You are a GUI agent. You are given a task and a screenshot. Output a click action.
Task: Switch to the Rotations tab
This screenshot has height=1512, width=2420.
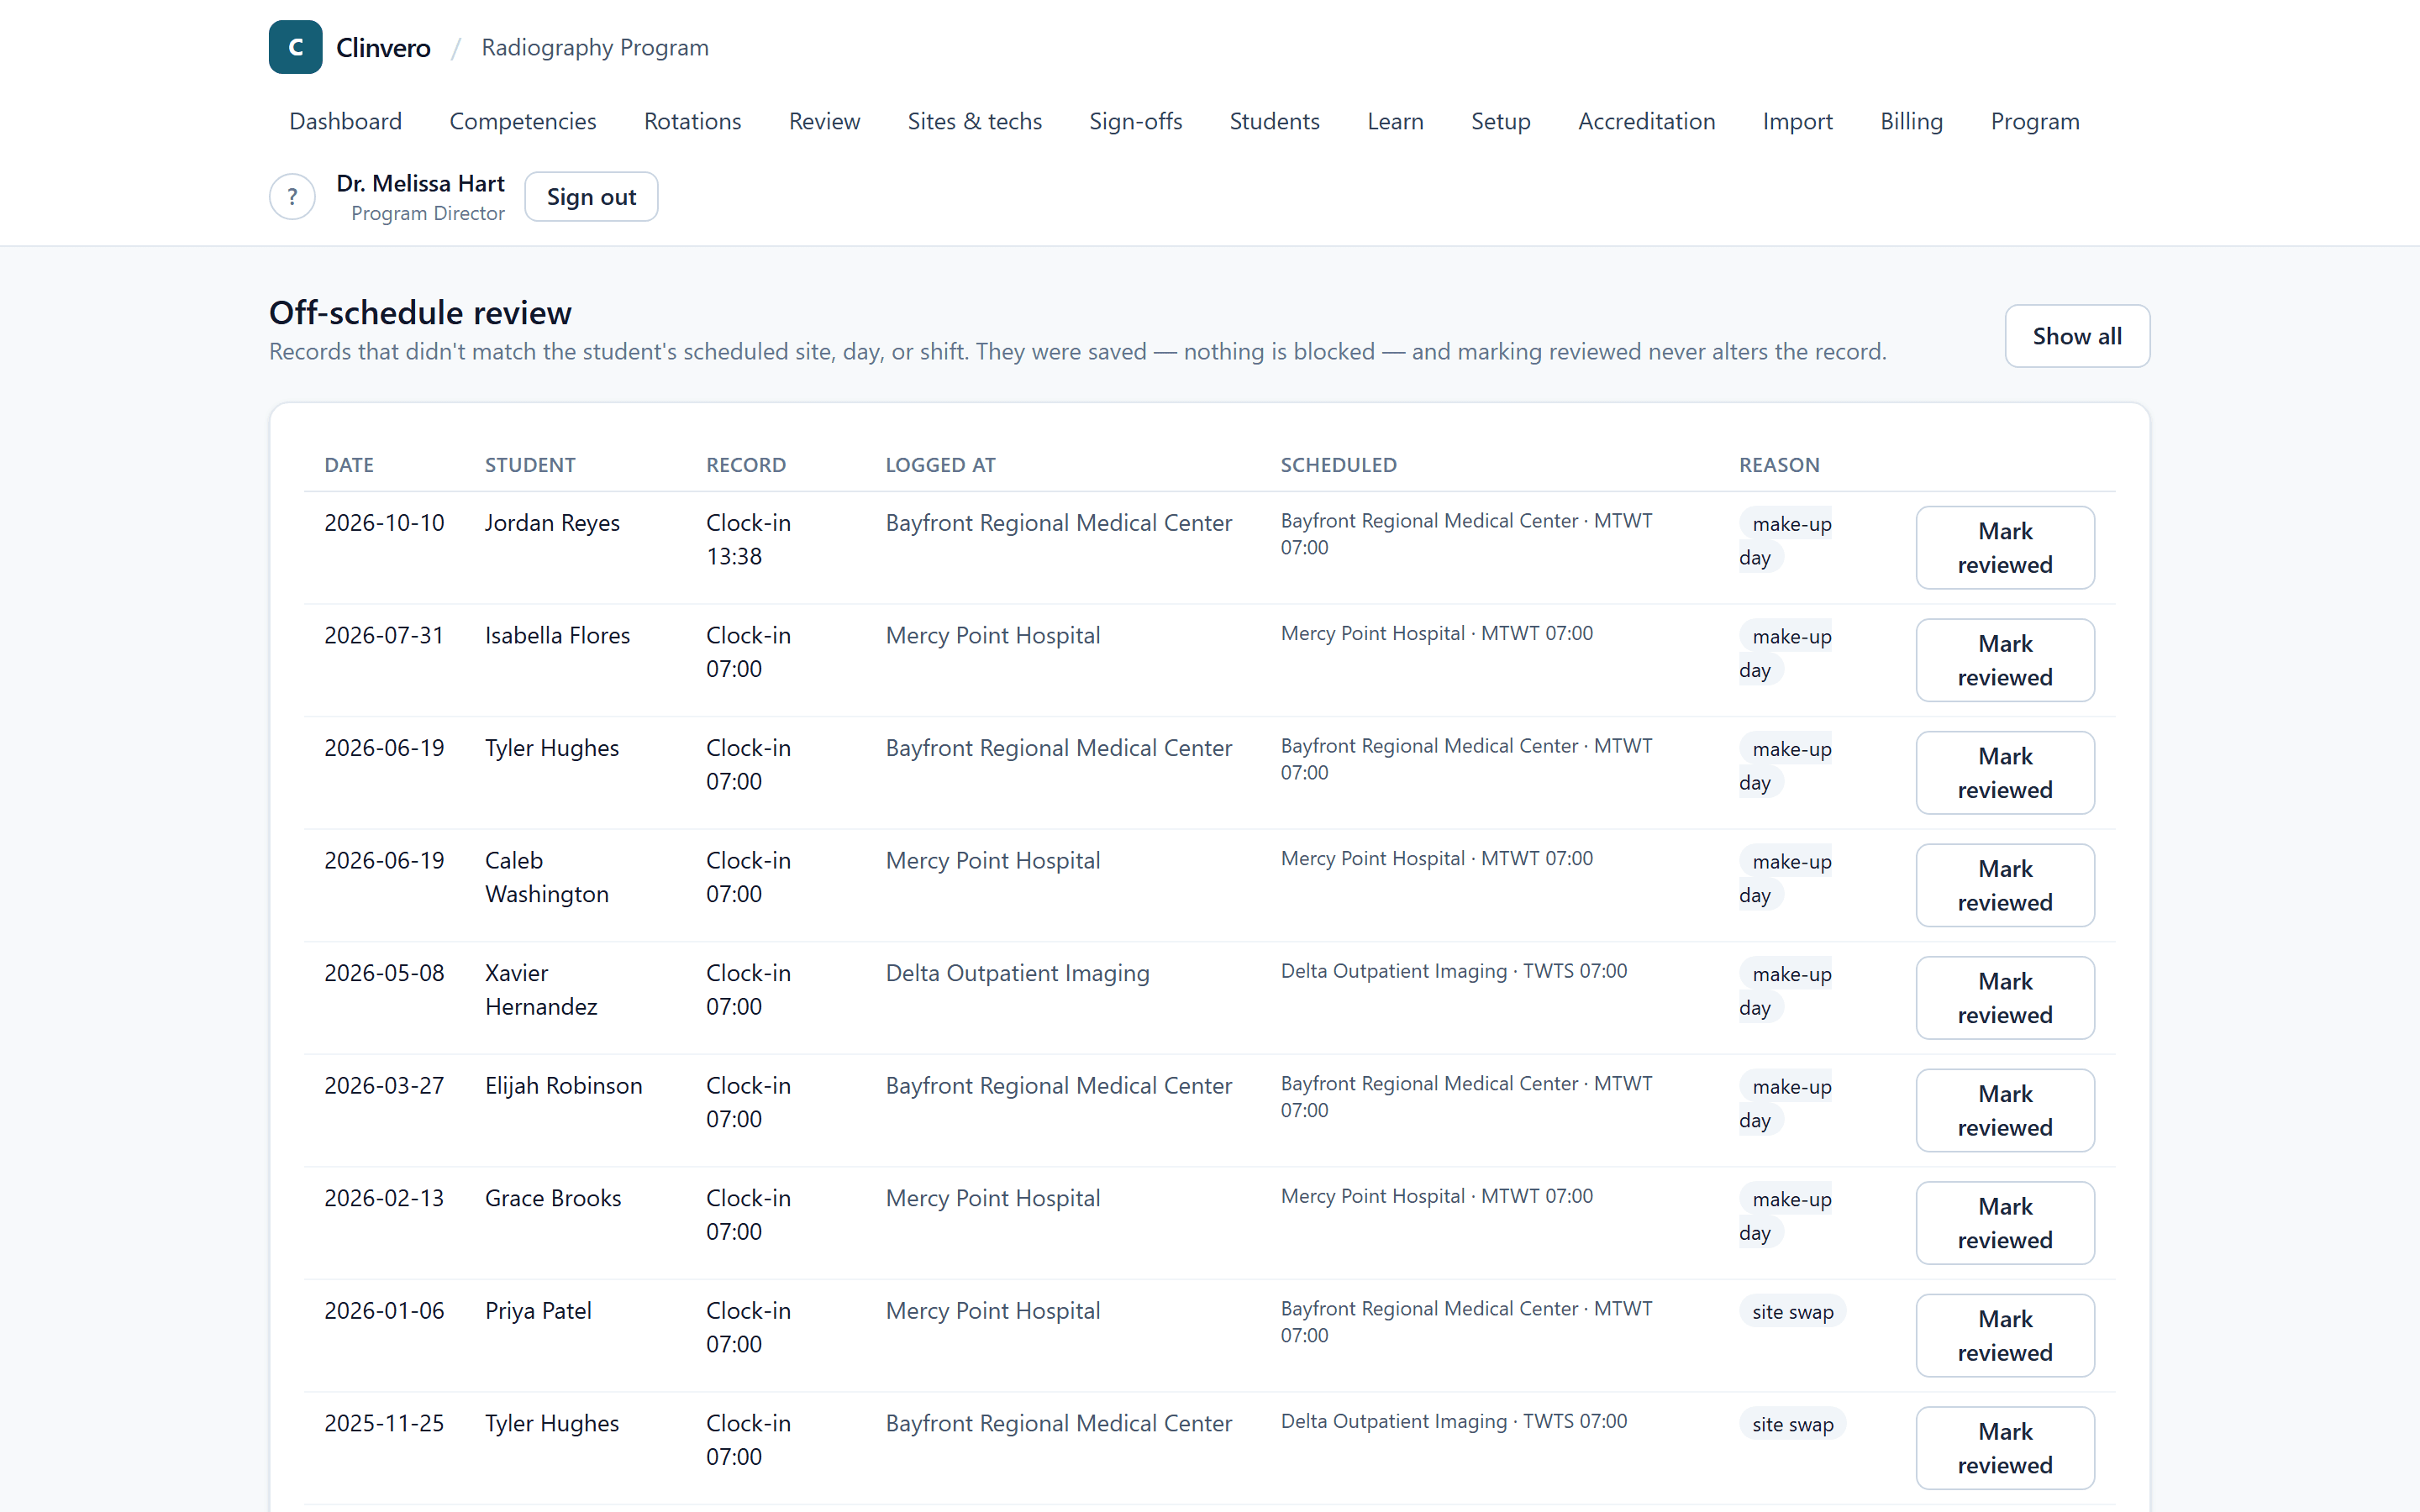(692, 121)
